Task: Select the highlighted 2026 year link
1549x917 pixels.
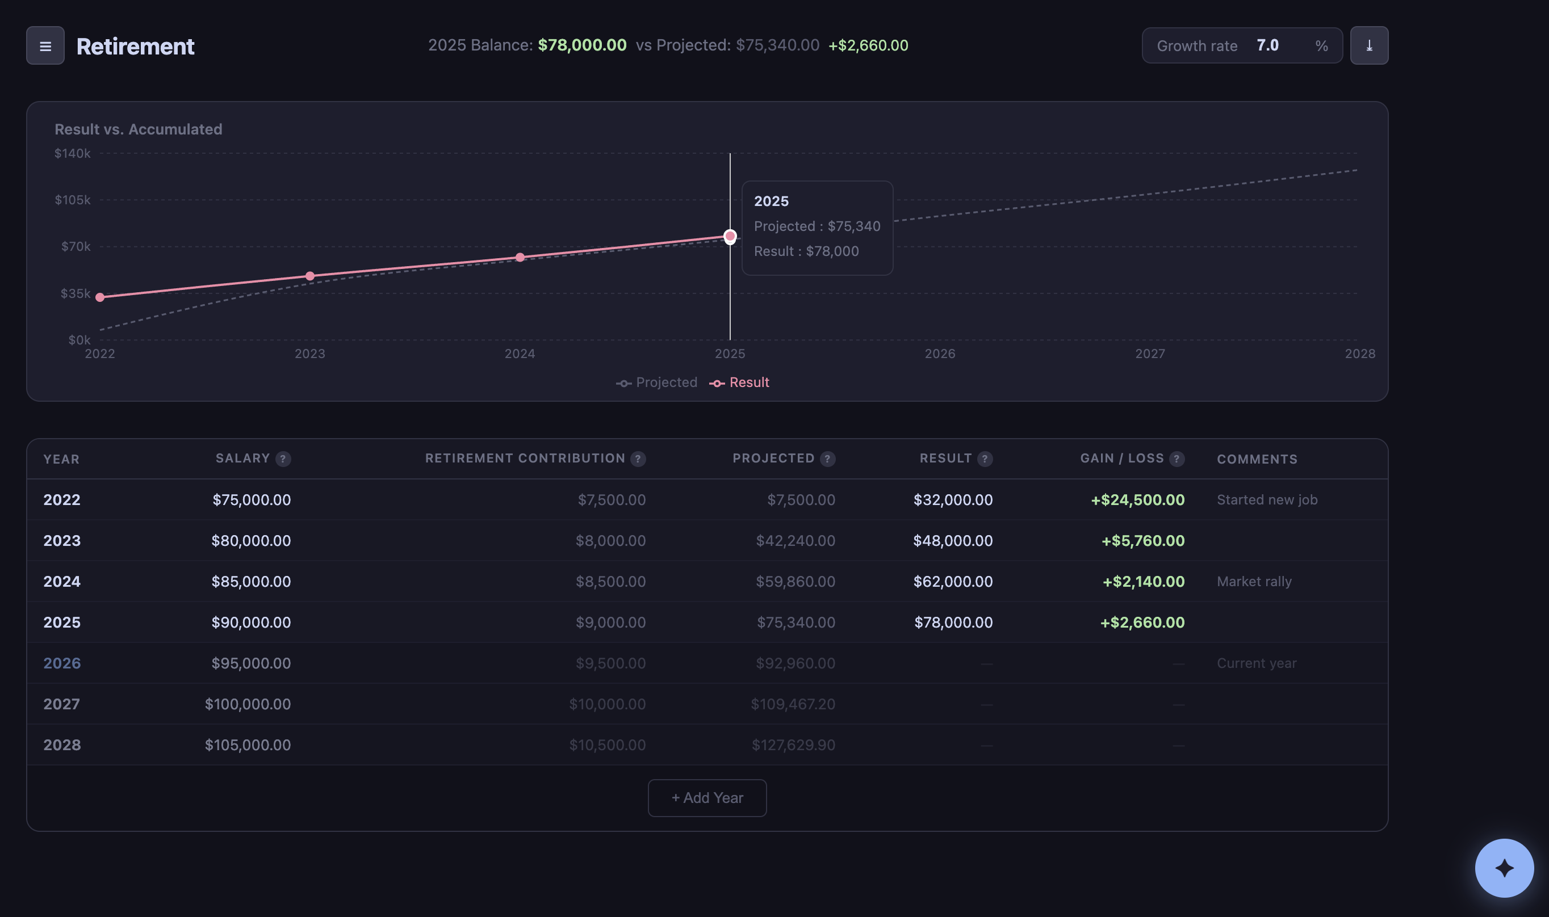Action: [x=61, y=662]
